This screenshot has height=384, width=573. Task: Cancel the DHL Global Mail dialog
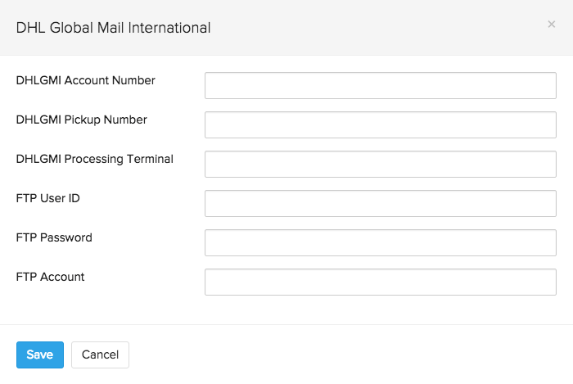(100, 355)
